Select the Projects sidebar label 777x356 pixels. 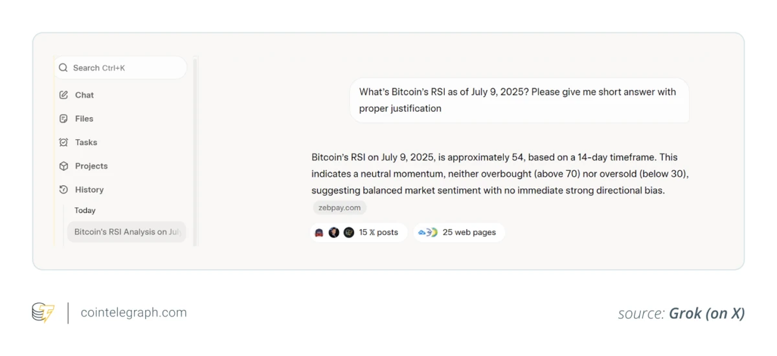pos(91,166)
